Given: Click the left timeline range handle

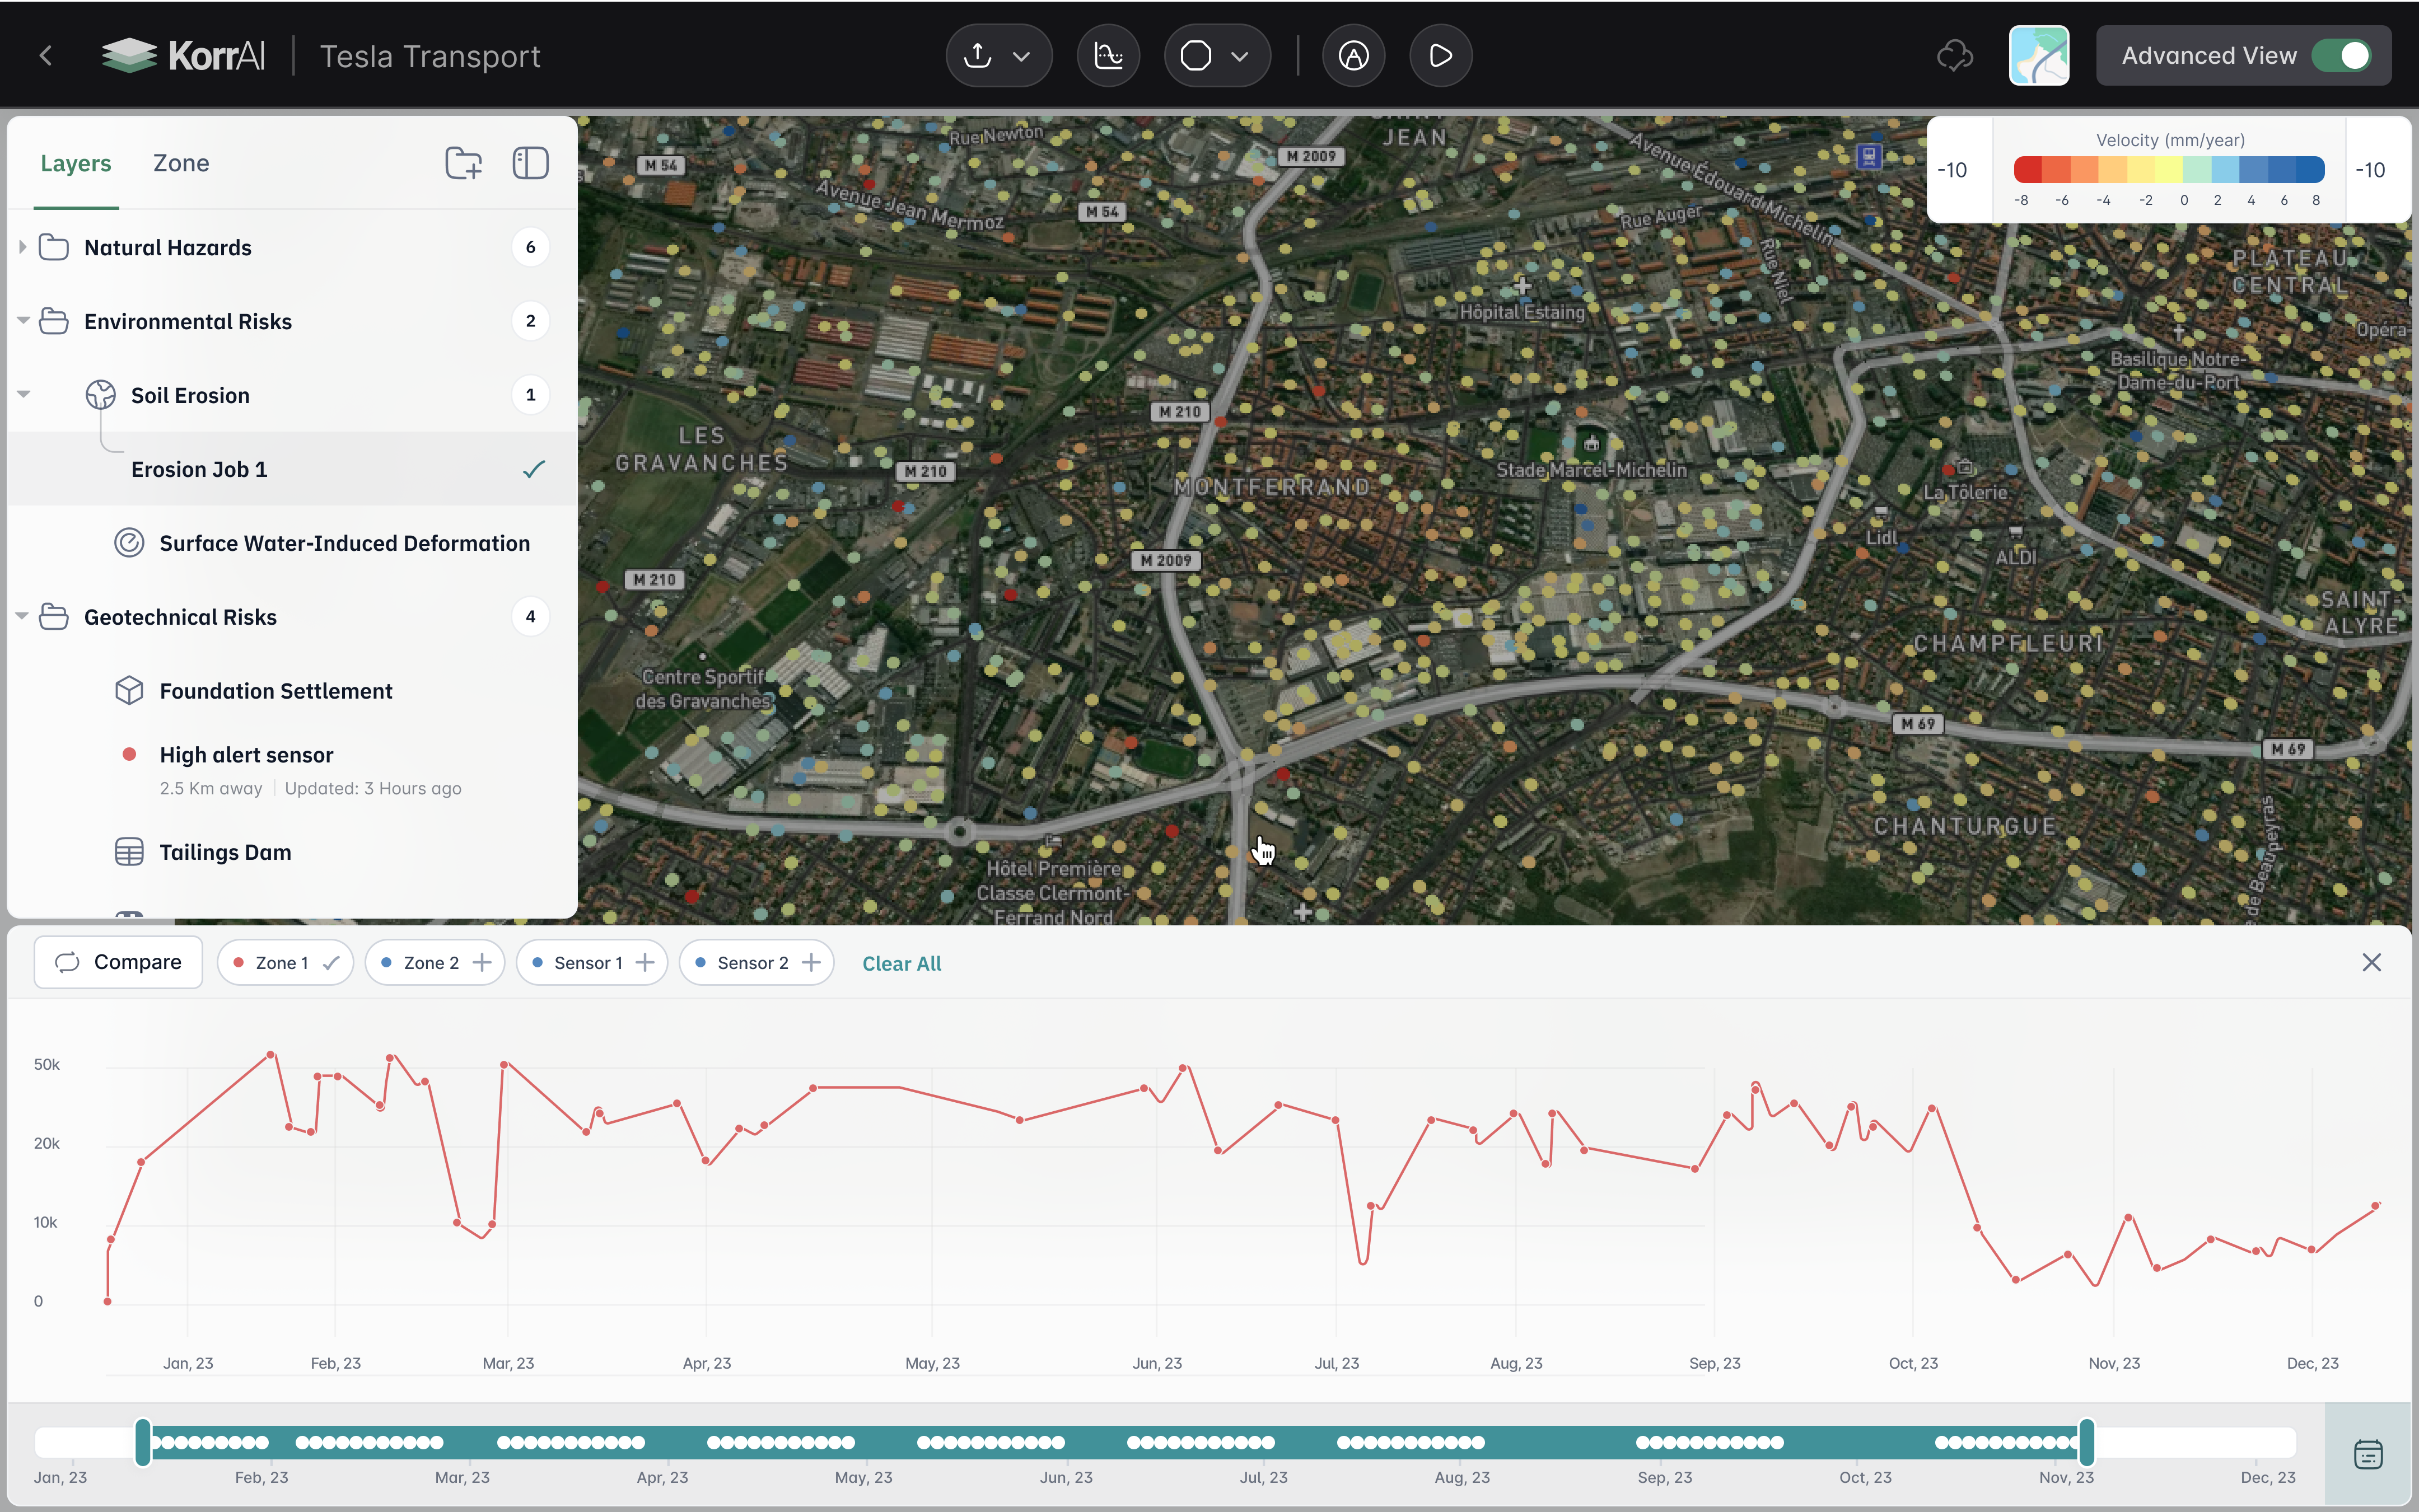Looking at the screenshot, I should coord(143,1442).
